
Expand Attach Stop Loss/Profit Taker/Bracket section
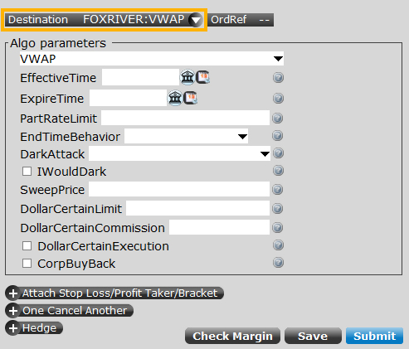coord(114,293)
